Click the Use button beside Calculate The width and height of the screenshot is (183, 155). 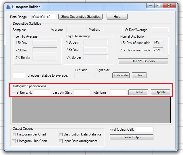tap(139, 75)
